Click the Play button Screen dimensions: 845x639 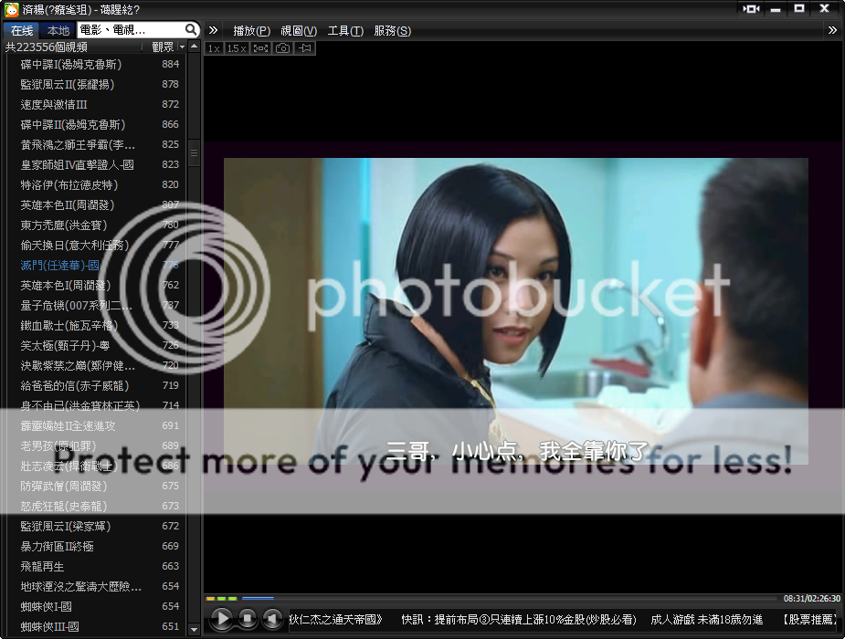[x=221, y=620]
